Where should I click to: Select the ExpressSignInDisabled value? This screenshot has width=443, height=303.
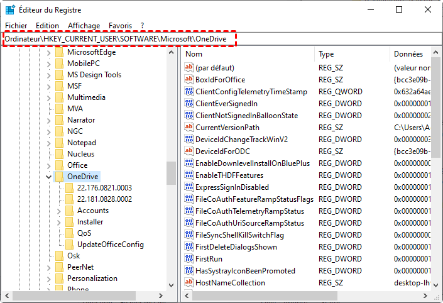(232, 187)
